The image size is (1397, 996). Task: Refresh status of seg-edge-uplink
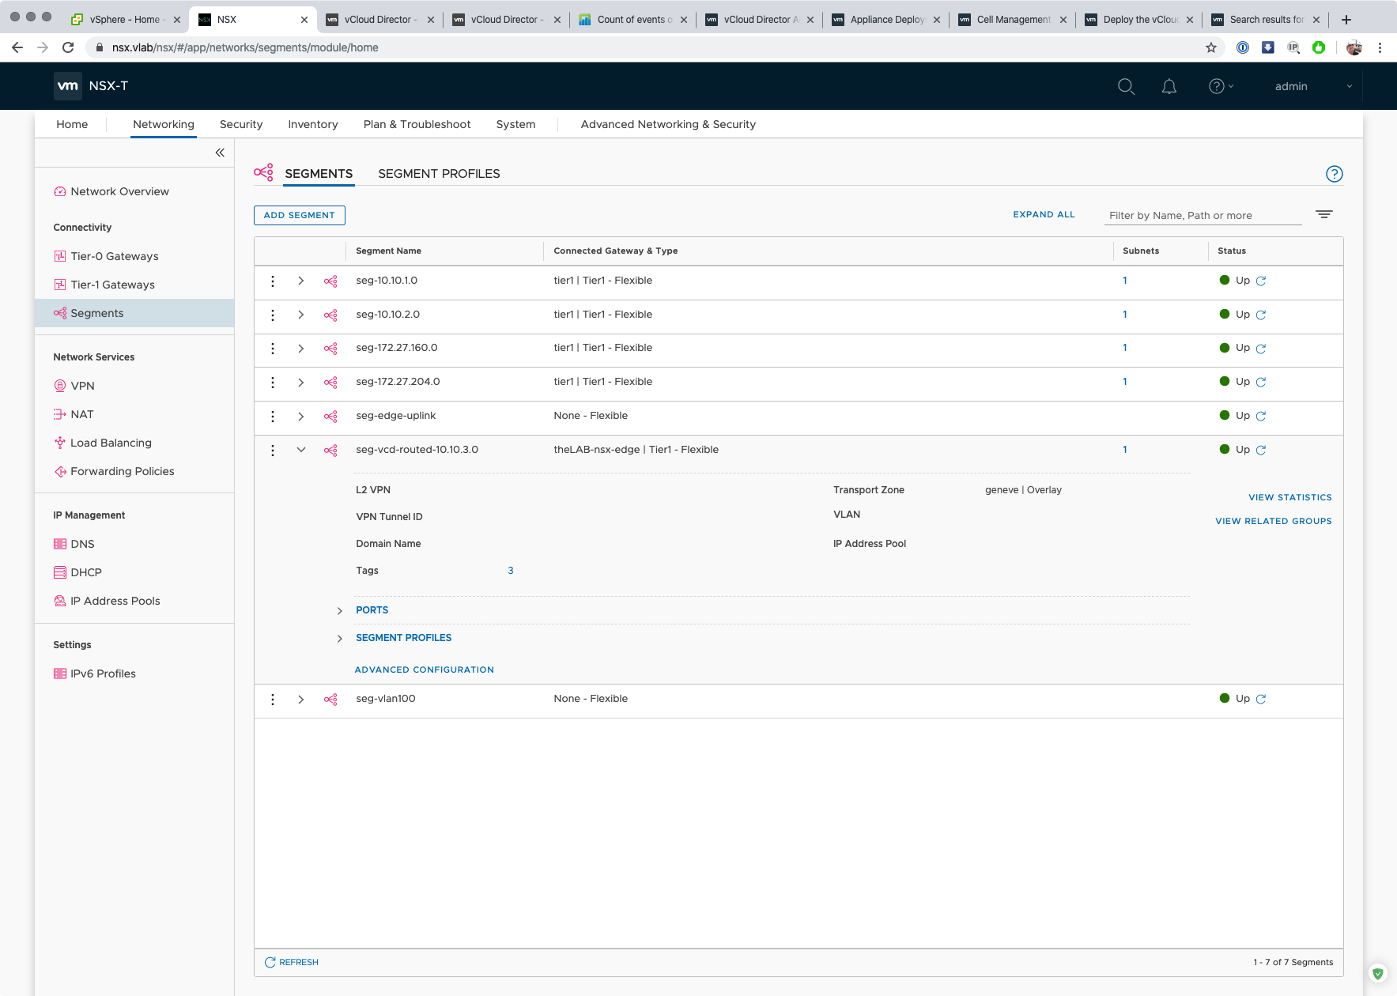(1261, 417)
